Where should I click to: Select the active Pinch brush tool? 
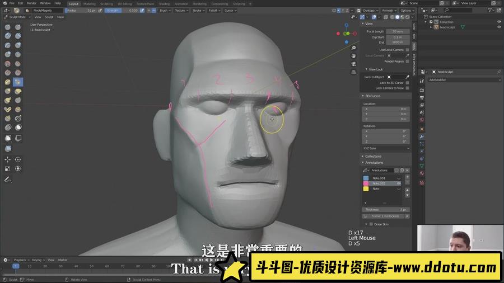click(x=18, y=82)
